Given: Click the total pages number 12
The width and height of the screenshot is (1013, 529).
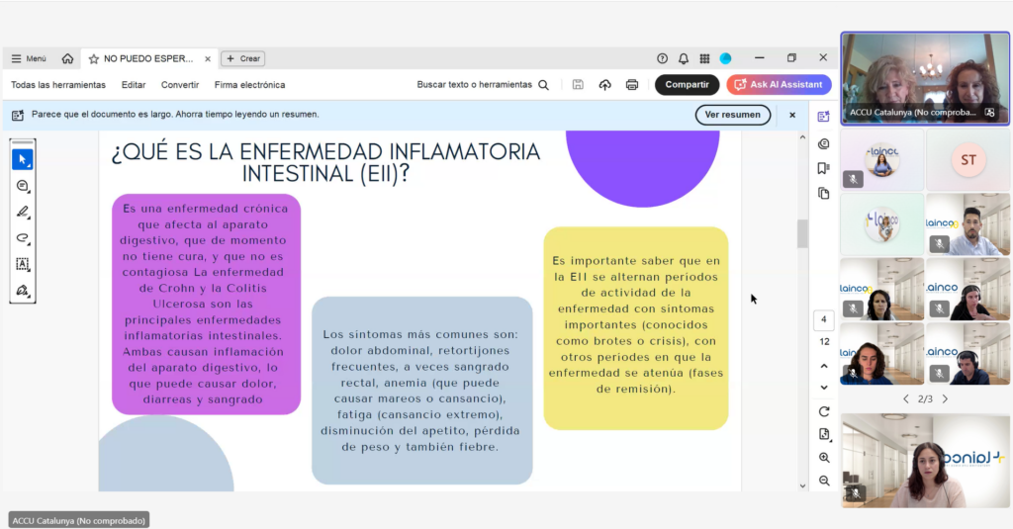Looking at the screenshot, I should pos(824,342).
